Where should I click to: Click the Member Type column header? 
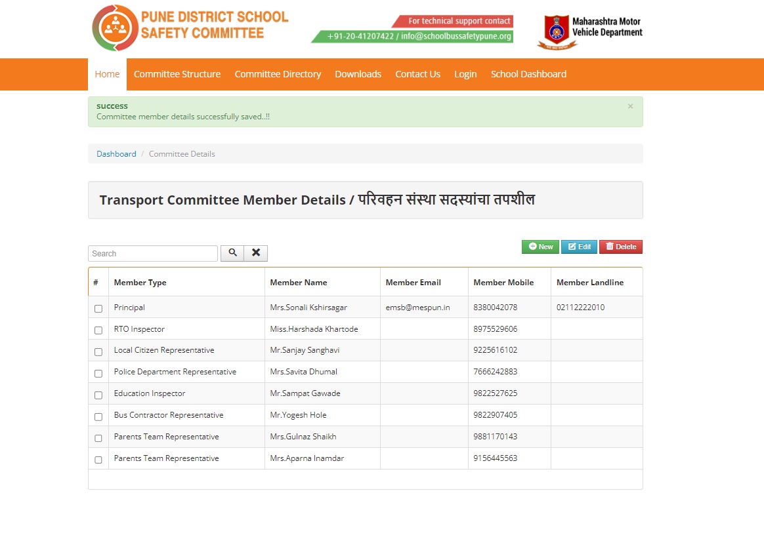[140, 283]
